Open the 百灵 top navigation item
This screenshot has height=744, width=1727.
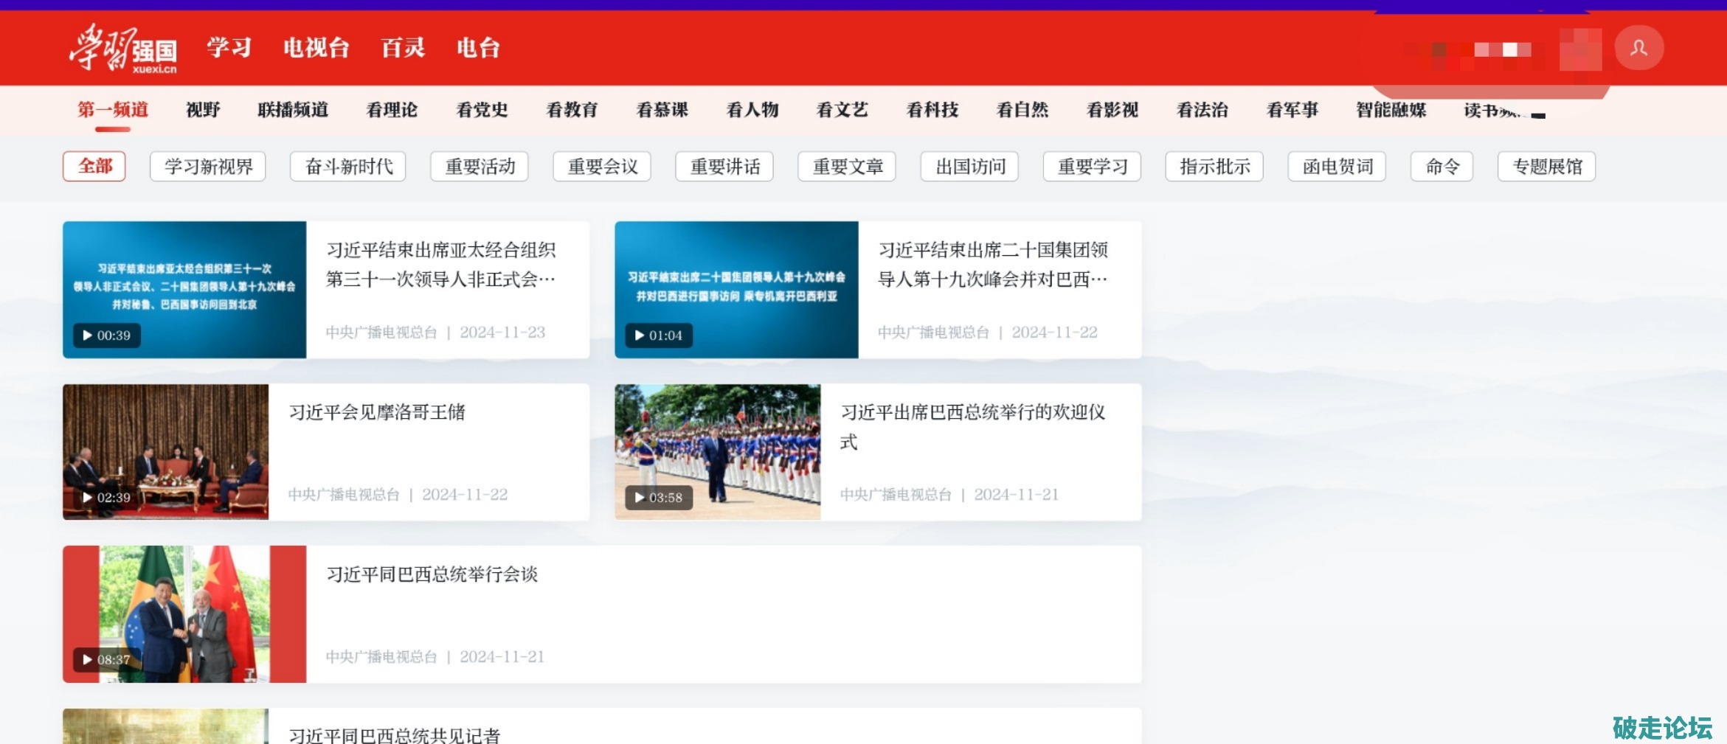[403, 48]
